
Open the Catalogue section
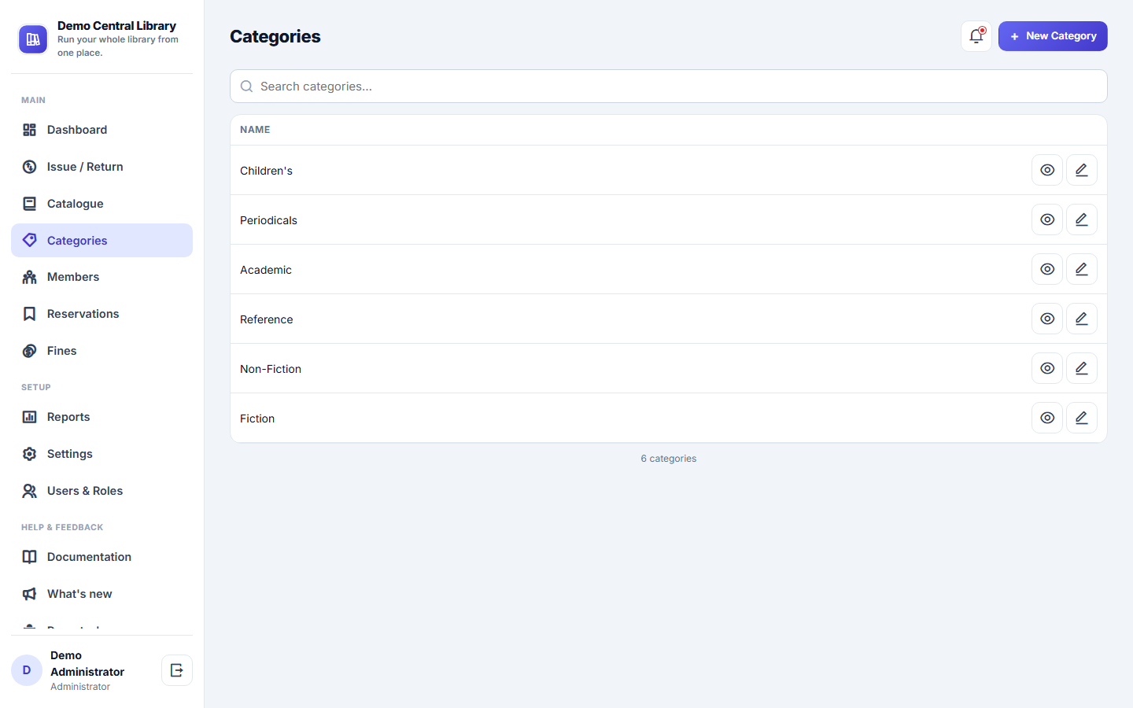(x=101, y=204)
